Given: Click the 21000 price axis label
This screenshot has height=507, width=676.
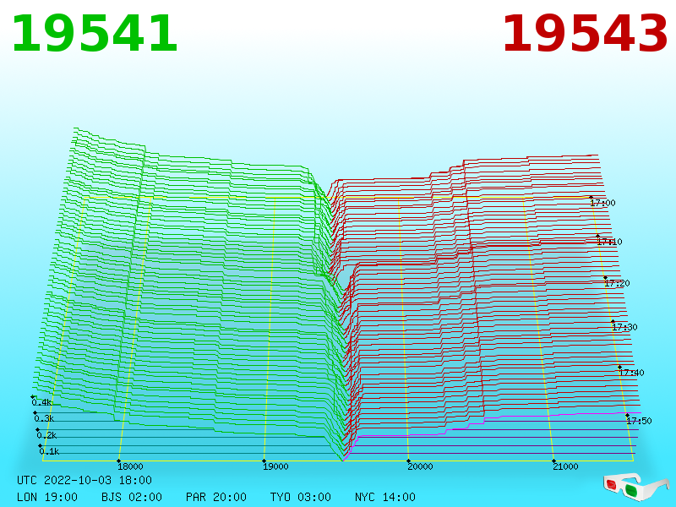Looking at the screenshot, I should click(x=565, y=466).
